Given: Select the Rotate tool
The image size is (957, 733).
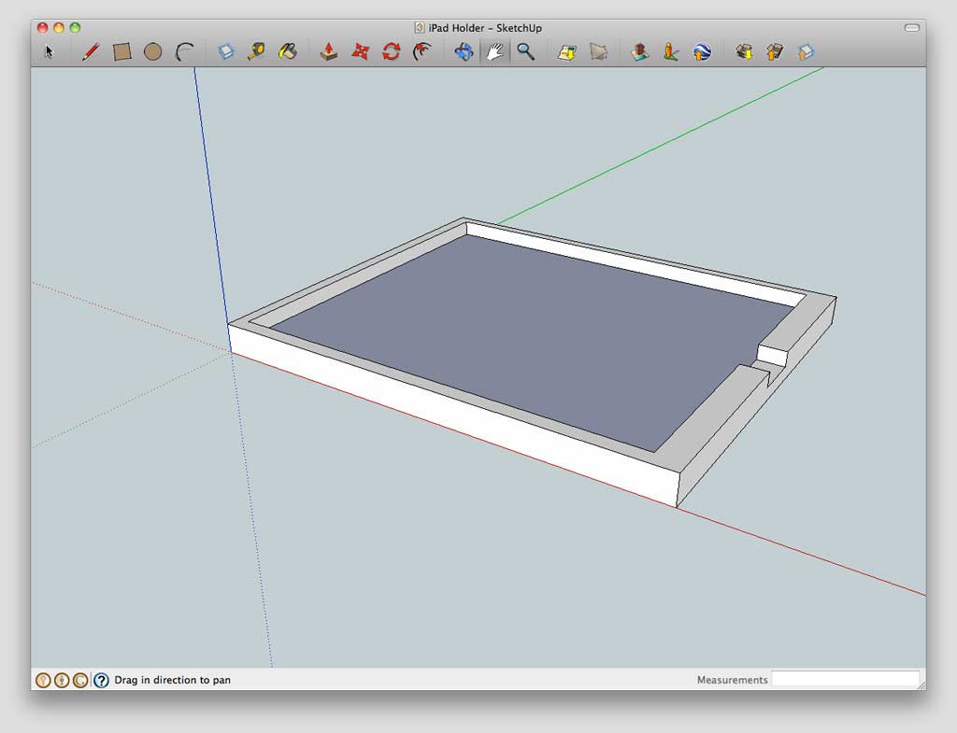Looking at the screenshot, I should click(392, 51).
